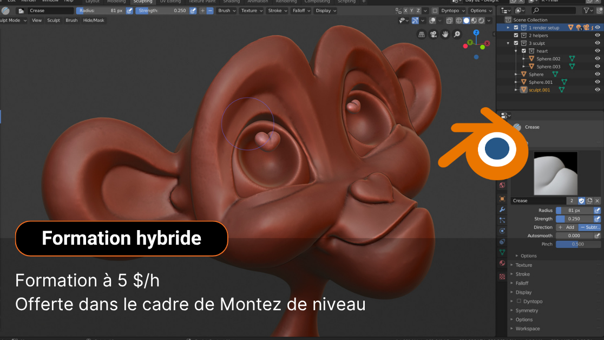Click the camera view icon in viewport
Screen dimensions: 604x340
coord(434,34)
